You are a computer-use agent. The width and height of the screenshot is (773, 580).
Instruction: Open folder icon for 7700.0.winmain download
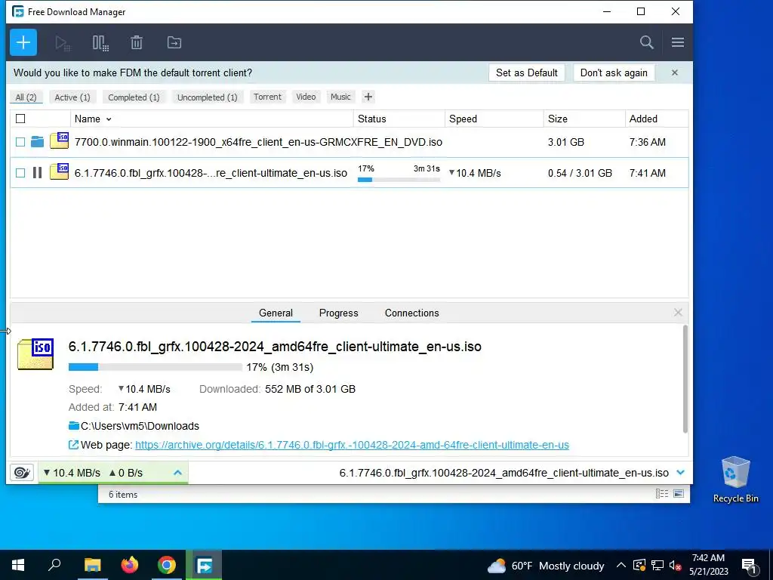pyautogui.click(x=38, y=142)
